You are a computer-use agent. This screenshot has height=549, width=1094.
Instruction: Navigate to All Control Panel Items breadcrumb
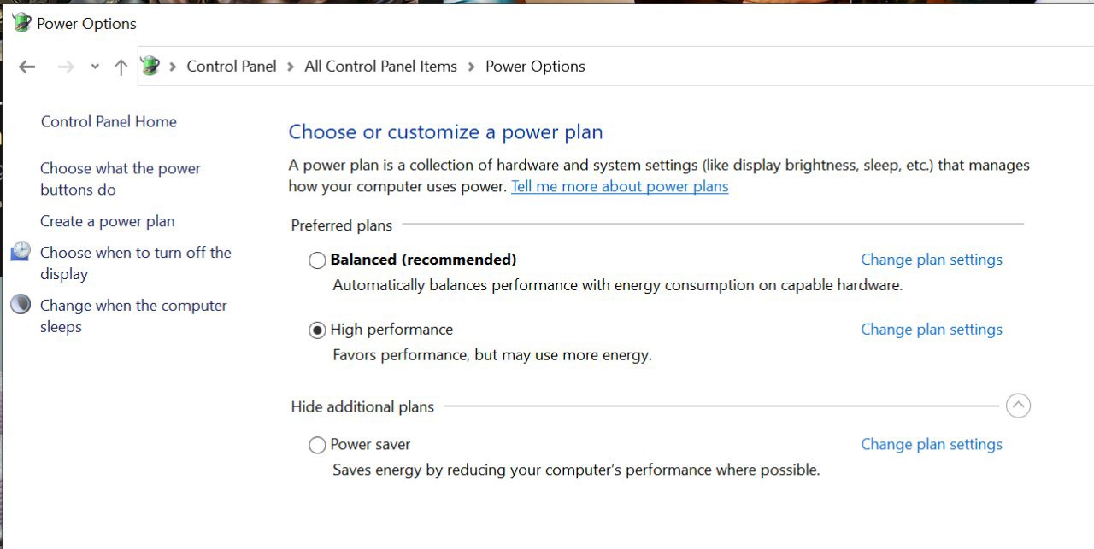pyautogui.click(x=380, y=67)
